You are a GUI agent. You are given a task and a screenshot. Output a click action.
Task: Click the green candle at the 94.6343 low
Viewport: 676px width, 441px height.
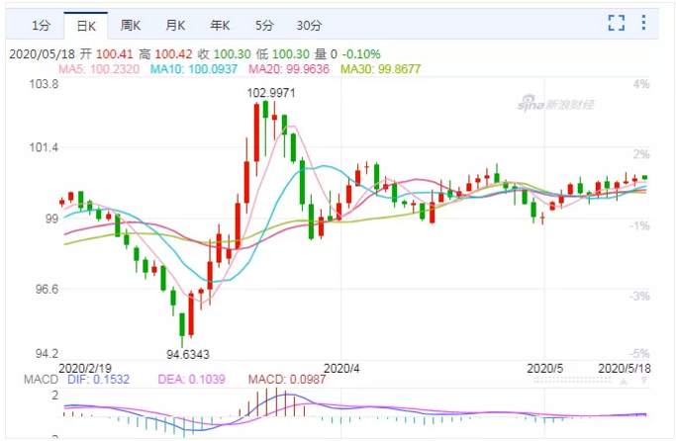tap(182, 325)
